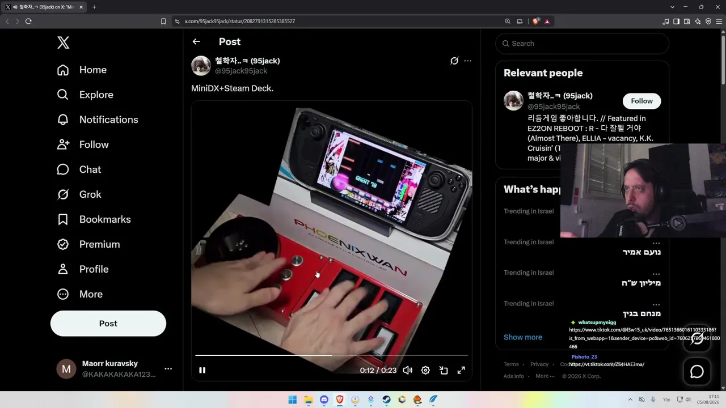Go to Home in the X sidebar

click(x=82, y=70)
